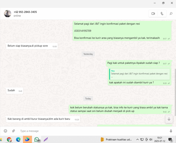Screen dimensions: 176x143
Task: Open Google Chrome from the taskbar
Action: tap(9, 139)
